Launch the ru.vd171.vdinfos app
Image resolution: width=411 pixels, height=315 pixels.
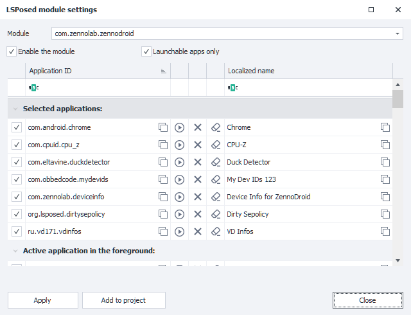[x=180, y=231]
